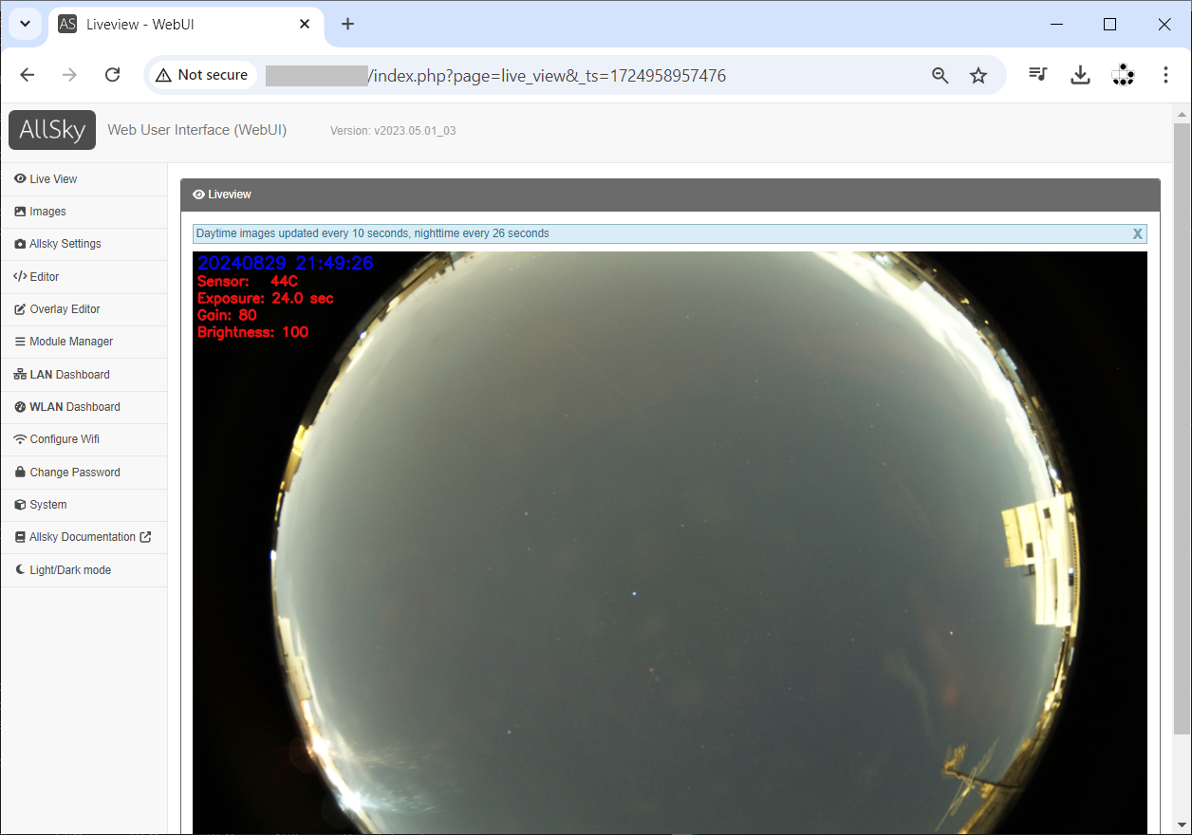Click the wifi icon beside Configure Wifi
This screenshot has height=835, width=1192.
pyautogui.click(x=21, y=439)
